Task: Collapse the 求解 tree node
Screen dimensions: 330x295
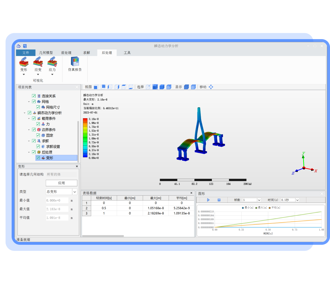Action: [29, 141]
